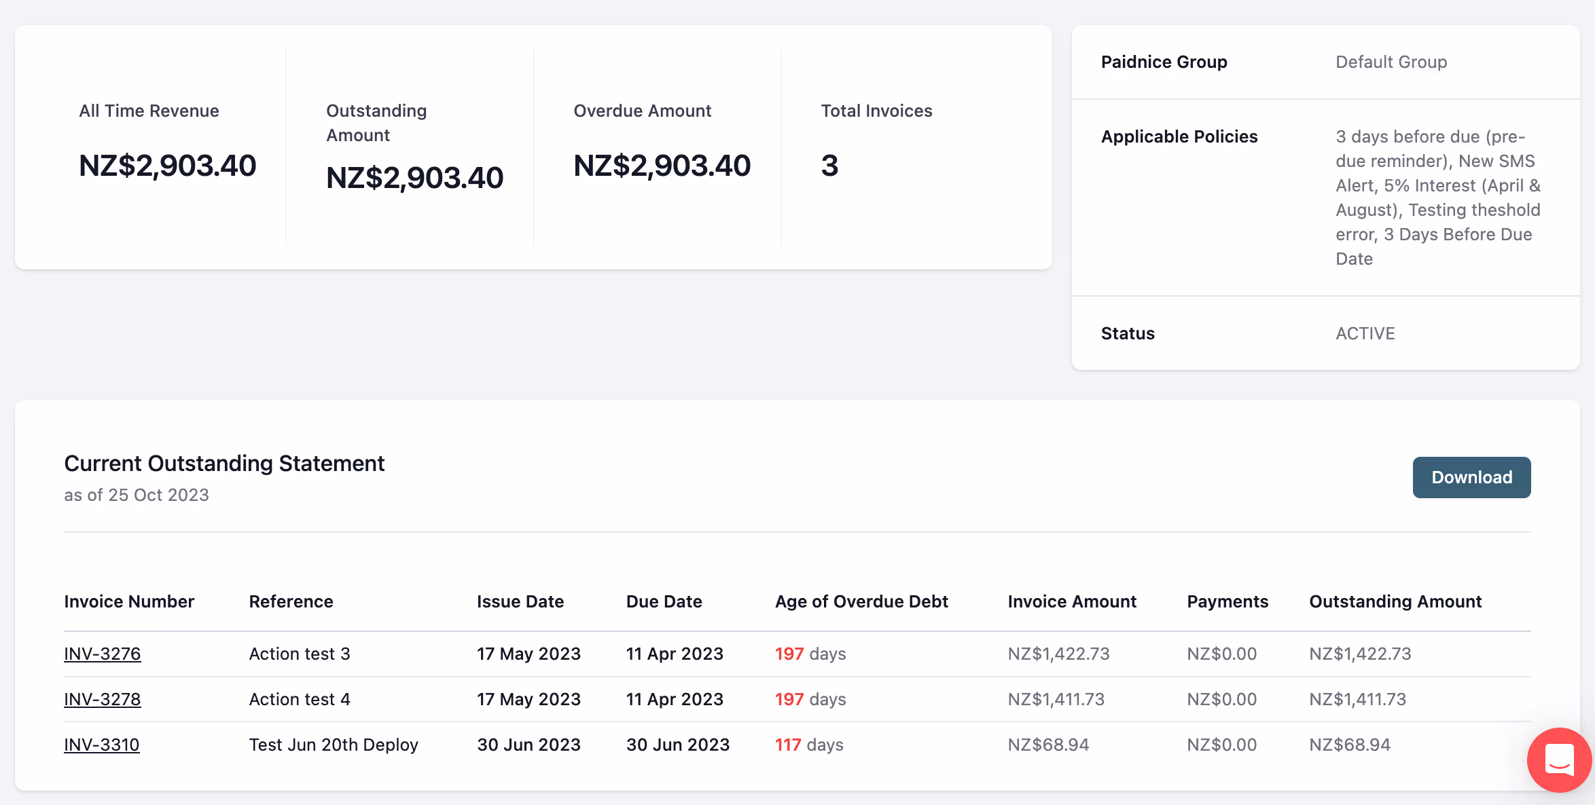The width and height of the screenshot is (1595, 805).
Task: Select the 'Status' label
Action: (1128, 333)
